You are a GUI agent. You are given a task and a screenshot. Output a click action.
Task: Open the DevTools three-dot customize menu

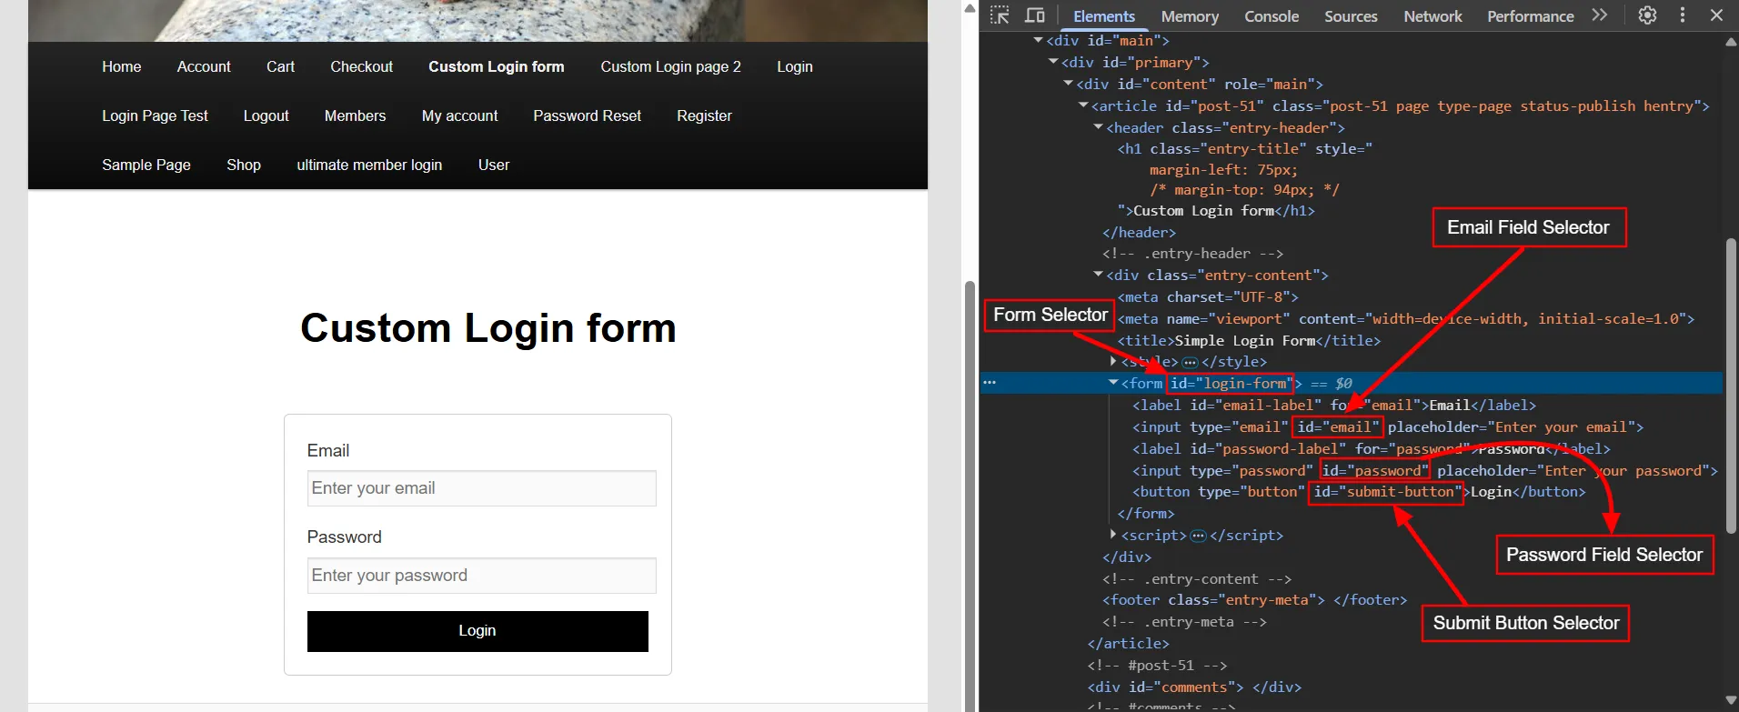pyautogui.click(x=1683, y=15)
